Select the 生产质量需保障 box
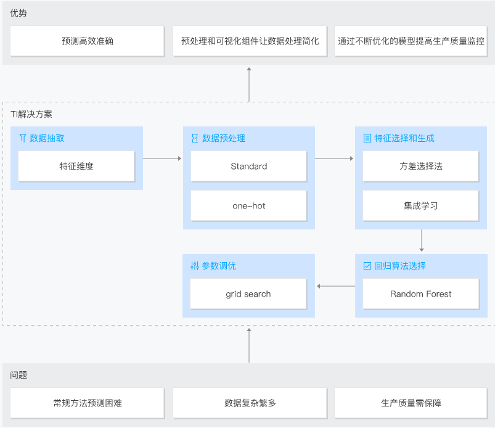The image size is (495, 428). pyautogui.click(x=411, y=403)
